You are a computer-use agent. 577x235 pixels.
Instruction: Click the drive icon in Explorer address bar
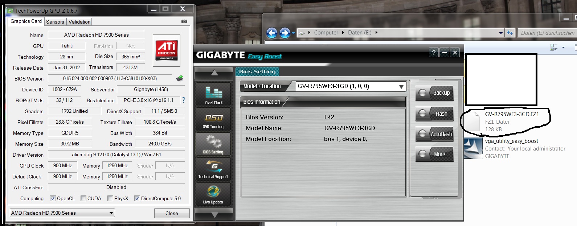302,33
